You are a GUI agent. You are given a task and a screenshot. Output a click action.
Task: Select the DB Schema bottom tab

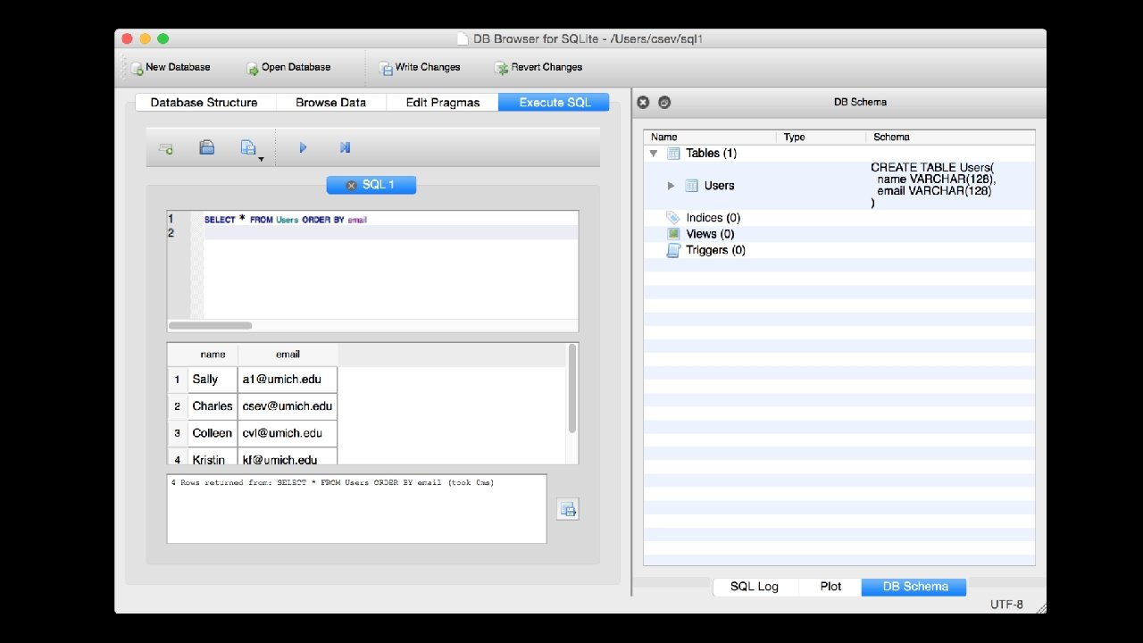(x=913, y=587)
